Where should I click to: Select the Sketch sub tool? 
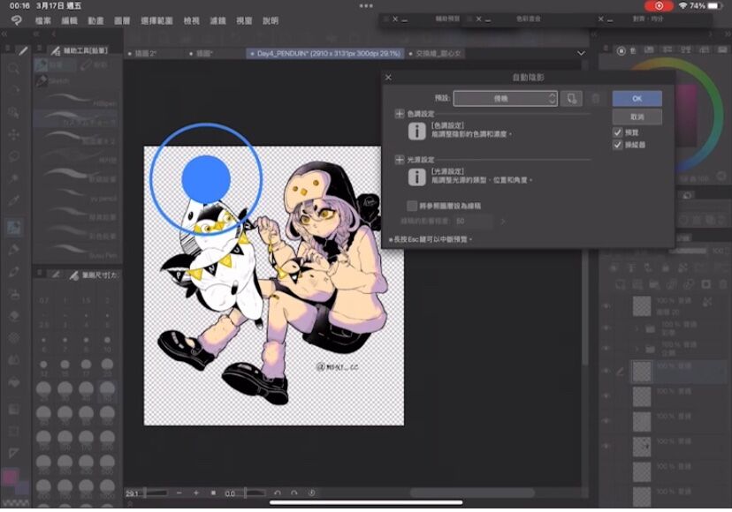(52, 80)
